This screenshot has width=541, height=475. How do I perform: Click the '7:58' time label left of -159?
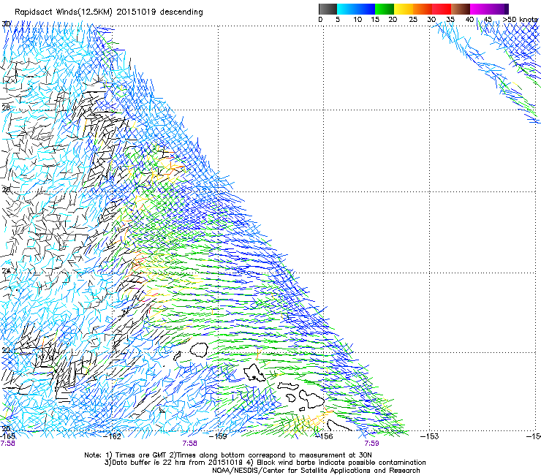pyautogui.click(x=190, y=444)
